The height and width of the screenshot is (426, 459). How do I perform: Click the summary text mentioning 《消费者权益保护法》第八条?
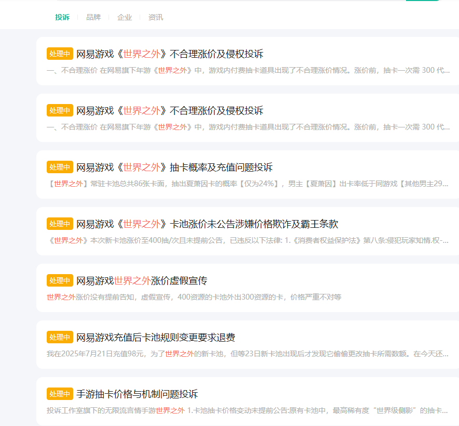click(x=247, y=240)
